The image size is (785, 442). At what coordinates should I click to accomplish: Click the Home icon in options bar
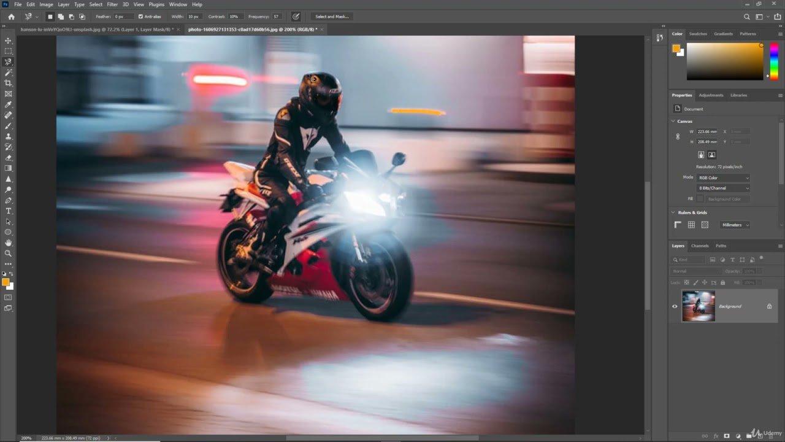11,17
